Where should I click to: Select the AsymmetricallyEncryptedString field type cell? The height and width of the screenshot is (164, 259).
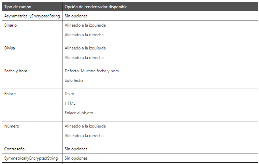[32, 16]
